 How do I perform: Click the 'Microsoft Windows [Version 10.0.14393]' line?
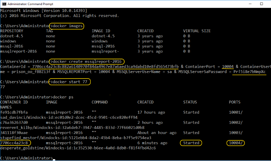44,10
